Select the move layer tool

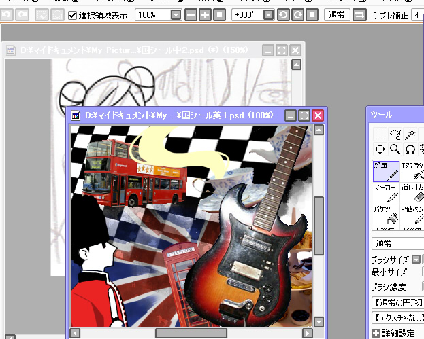coord(380,149)
